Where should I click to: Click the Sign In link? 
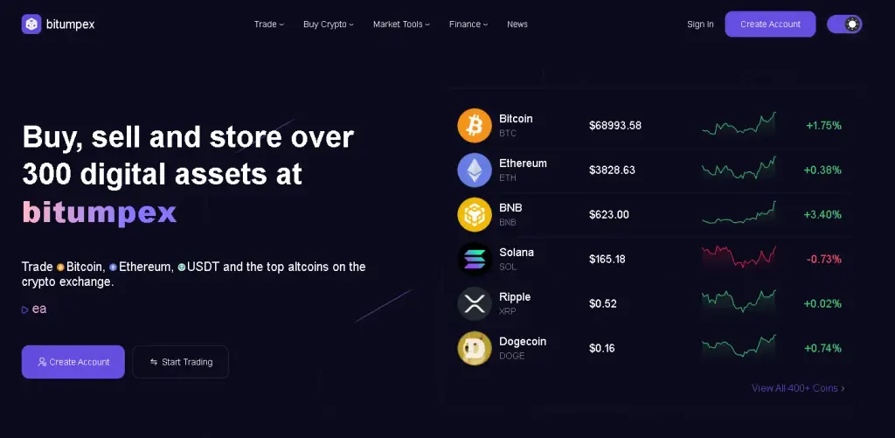[700, 24]
